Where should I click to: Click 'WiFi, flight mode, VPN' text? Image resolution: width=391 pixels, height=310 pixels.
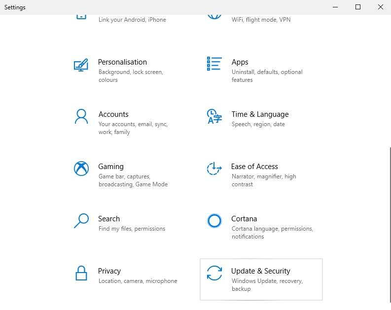click(261, 20)
